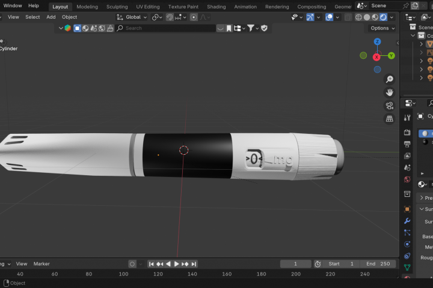Open the Object Data green triangle tab
The image size is (433, 288).
[x=407, y=268]
